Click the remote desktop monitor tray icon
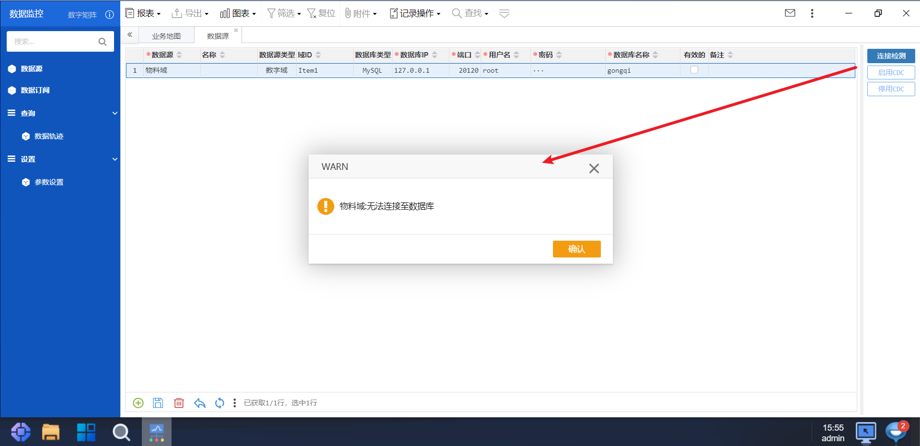Viewport: 920px width, 446px height. coord(866,432)
